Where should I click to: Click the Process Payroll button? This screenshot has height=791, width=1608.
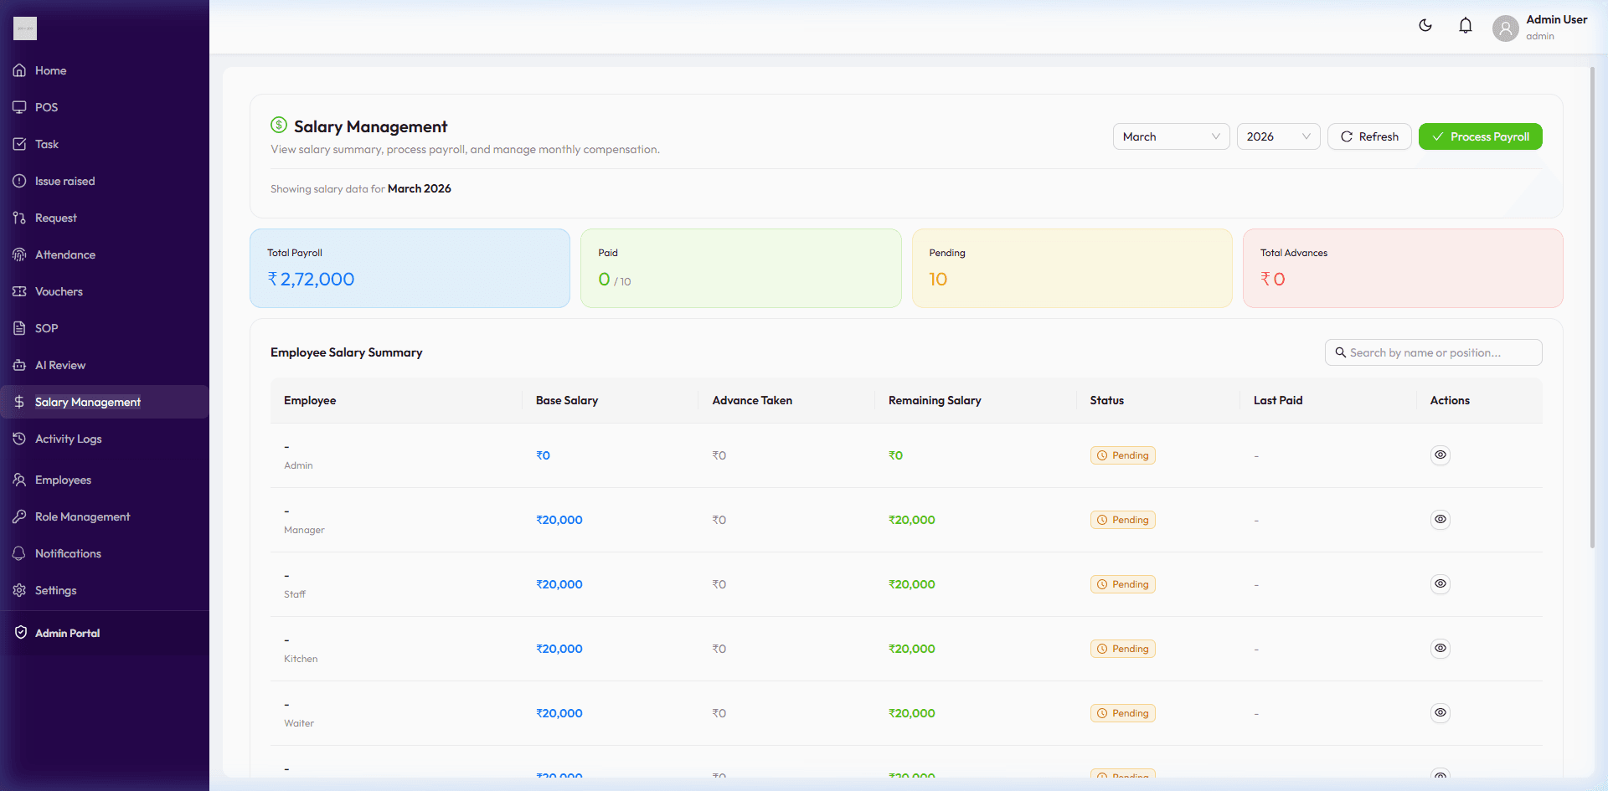point(1480,136)
